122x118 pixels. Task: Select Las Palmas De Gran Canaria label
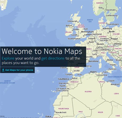click(x=63, y=89)
